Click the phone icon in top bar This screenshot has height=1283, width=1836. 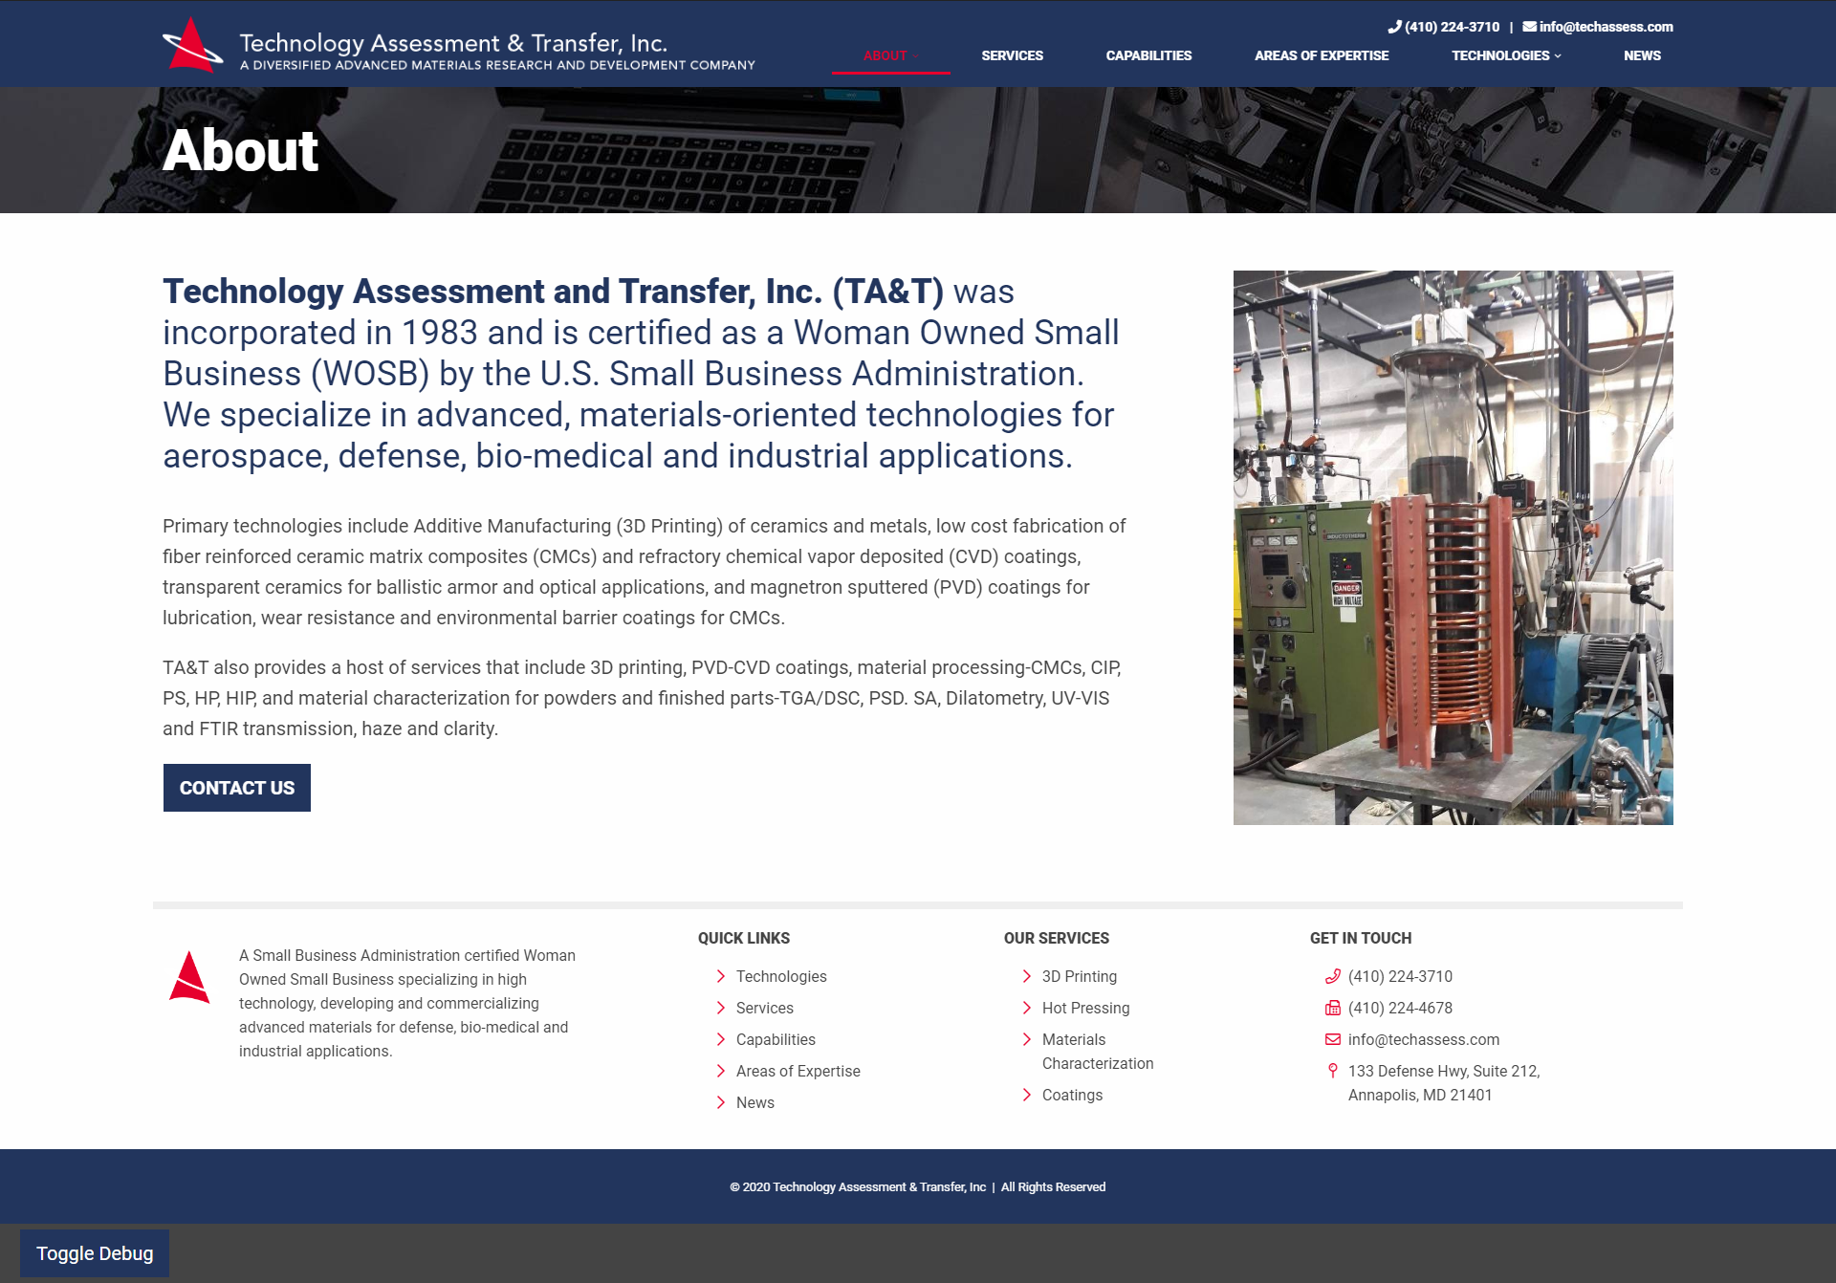(1394, 27)
